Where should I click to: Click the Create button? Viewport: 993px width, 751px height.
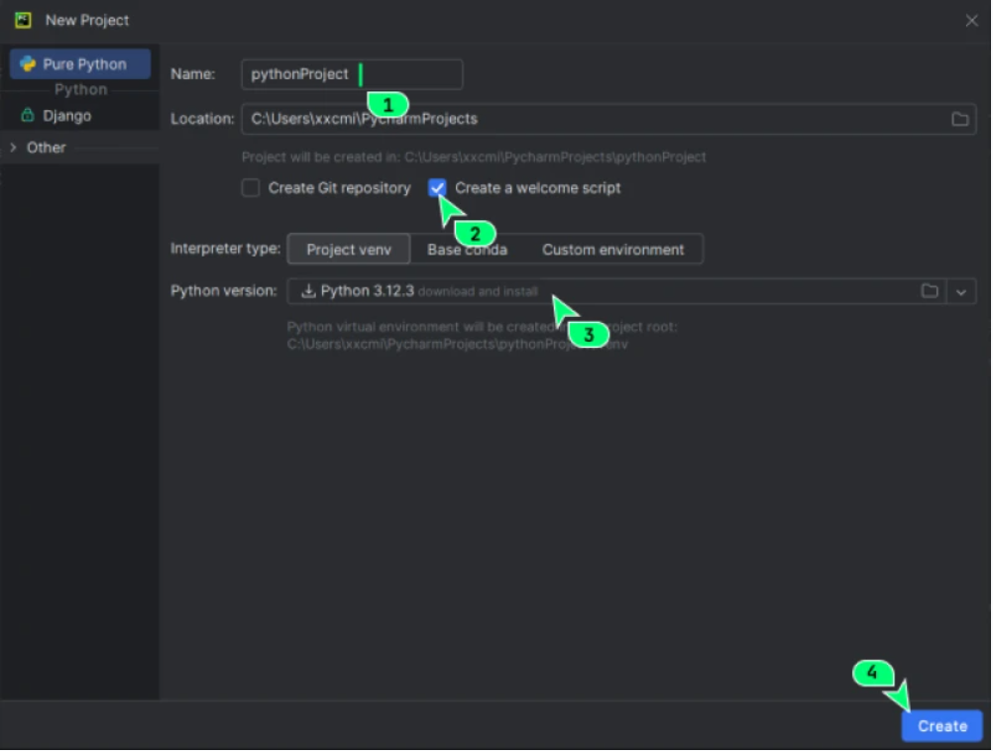[941, 726]
